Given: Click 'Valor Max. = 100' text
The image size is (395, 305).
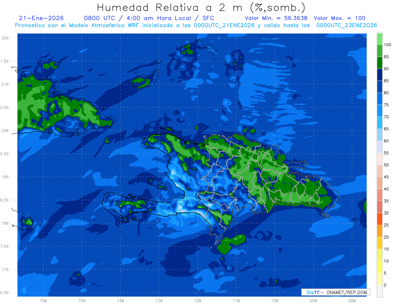Looking at the screenshot, I should 340,18.
